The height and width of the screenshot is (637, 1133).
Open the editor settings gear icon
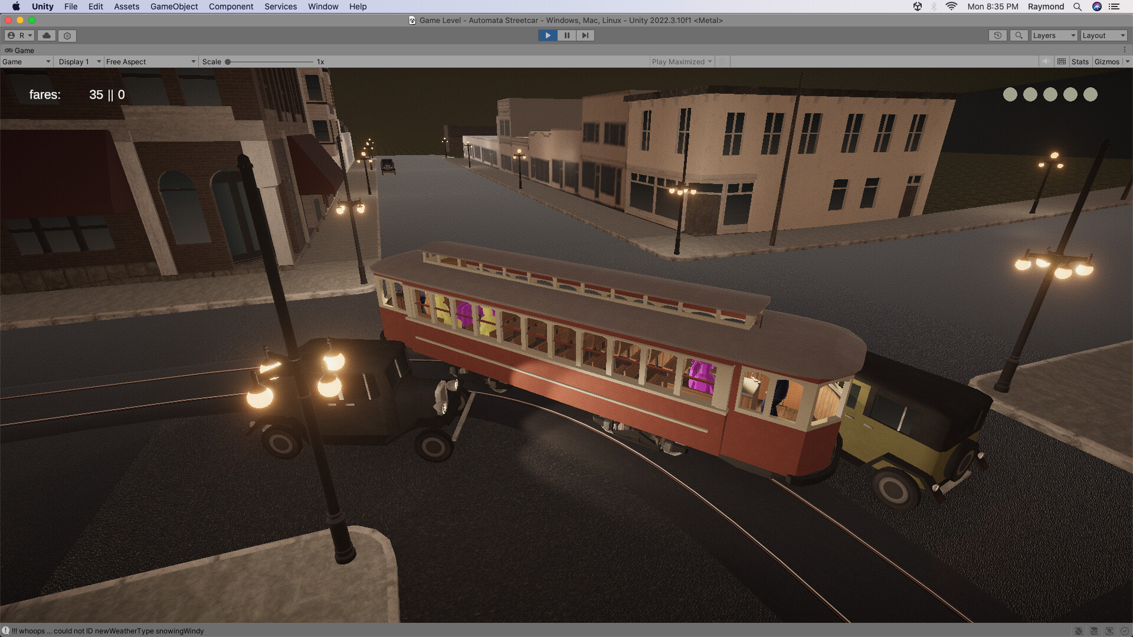(x=67, y=35)
